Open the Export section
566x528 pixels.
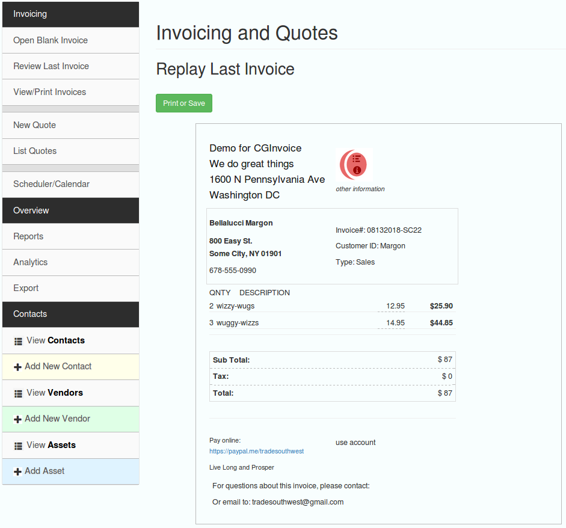pos(26,288)
